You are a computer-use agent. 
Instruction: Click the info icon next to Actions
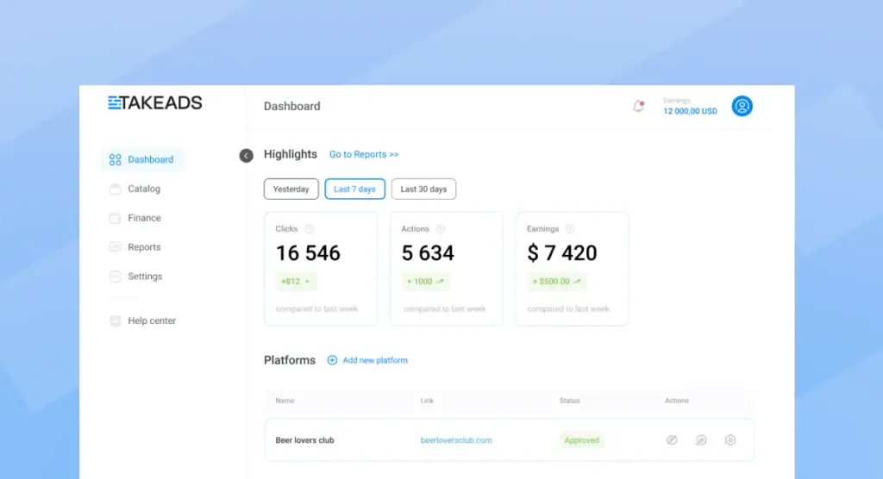[x=441, y=228]
